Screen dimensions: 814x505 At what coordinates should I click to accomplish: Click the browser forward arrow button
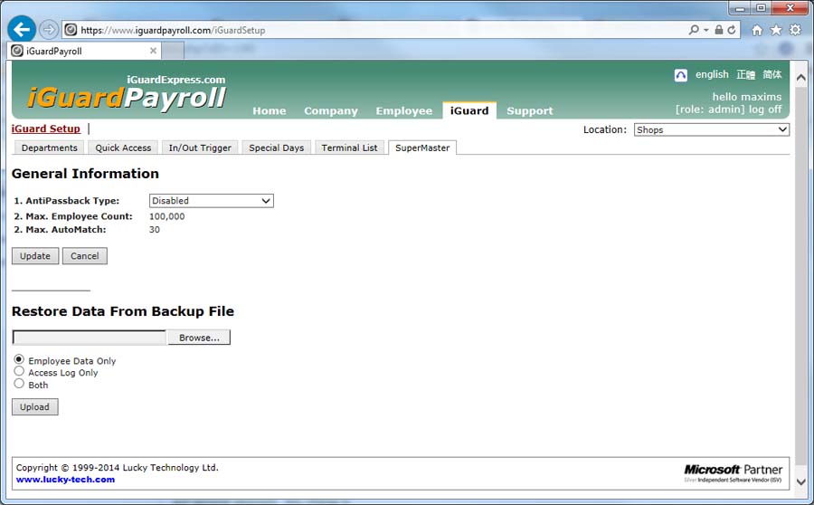click(49, 30)
